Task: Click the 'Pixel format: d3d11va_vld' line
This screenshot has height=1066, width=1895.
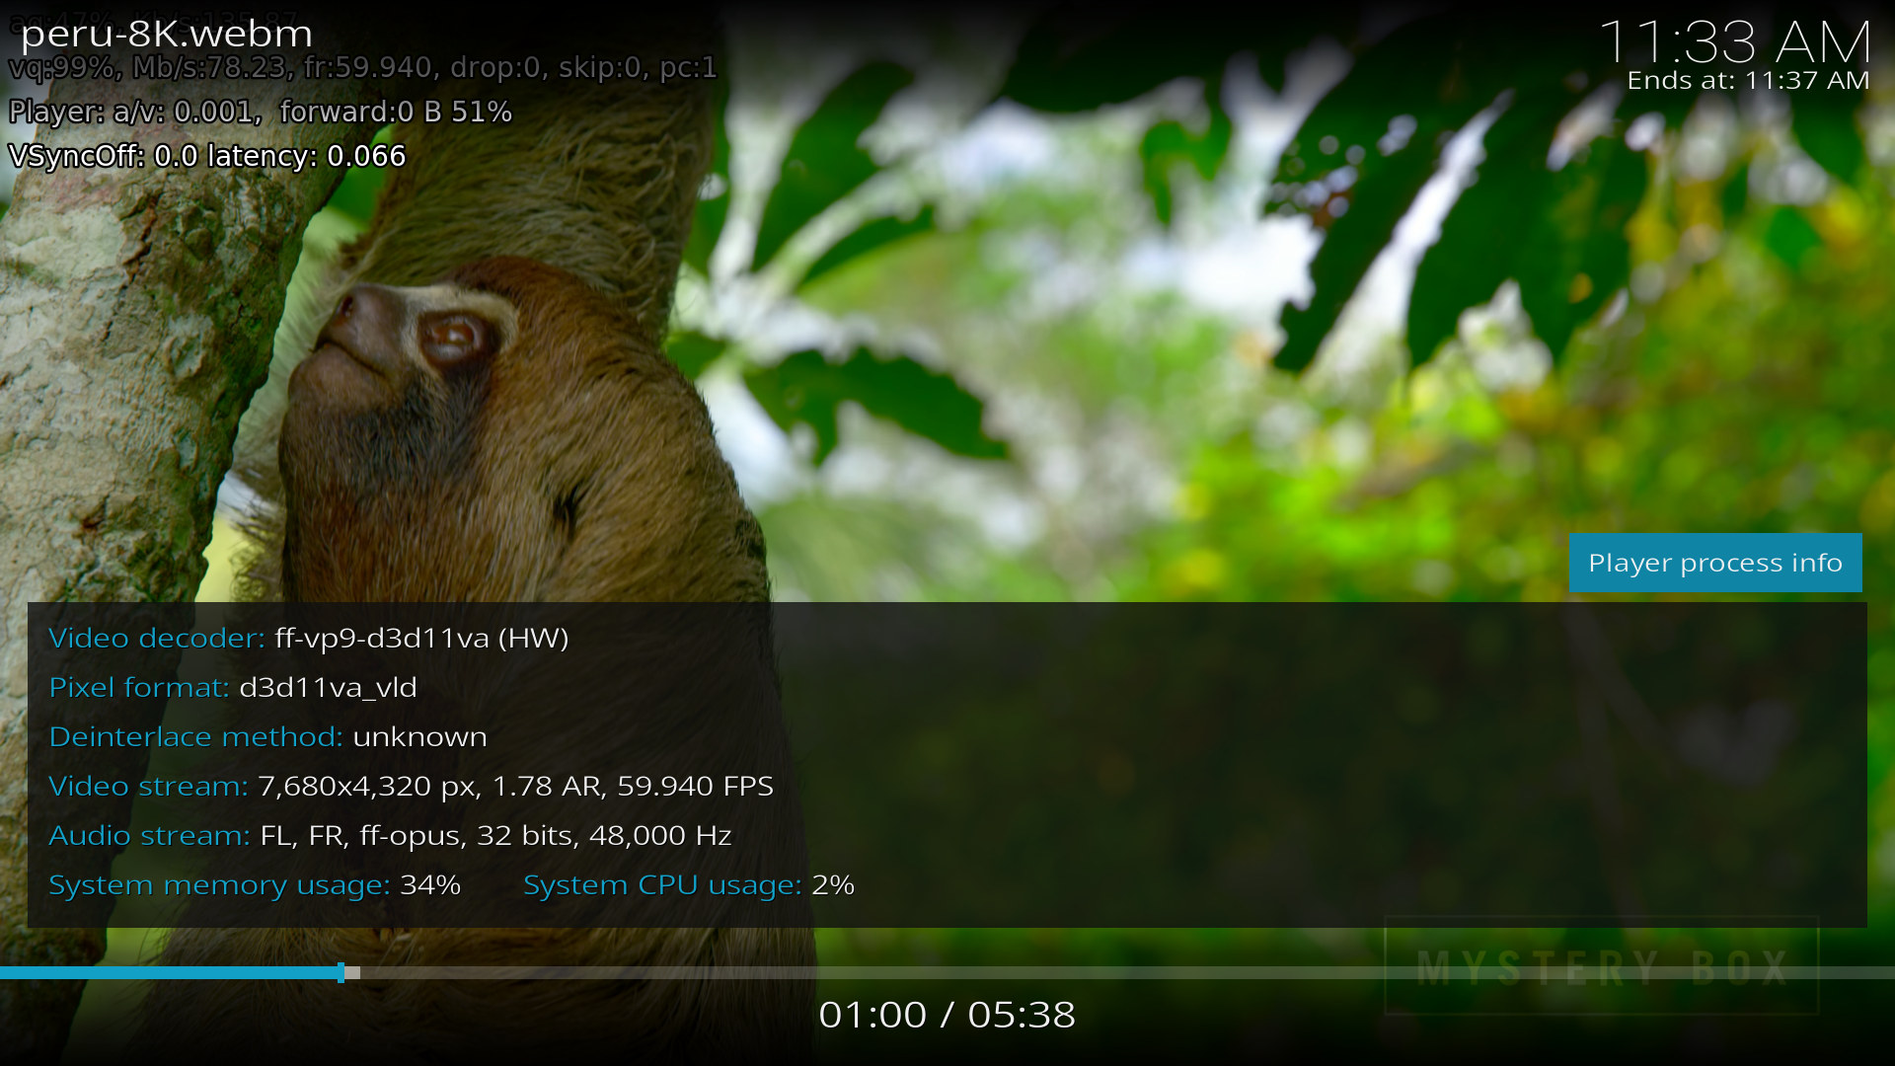Action: point(233,687)
